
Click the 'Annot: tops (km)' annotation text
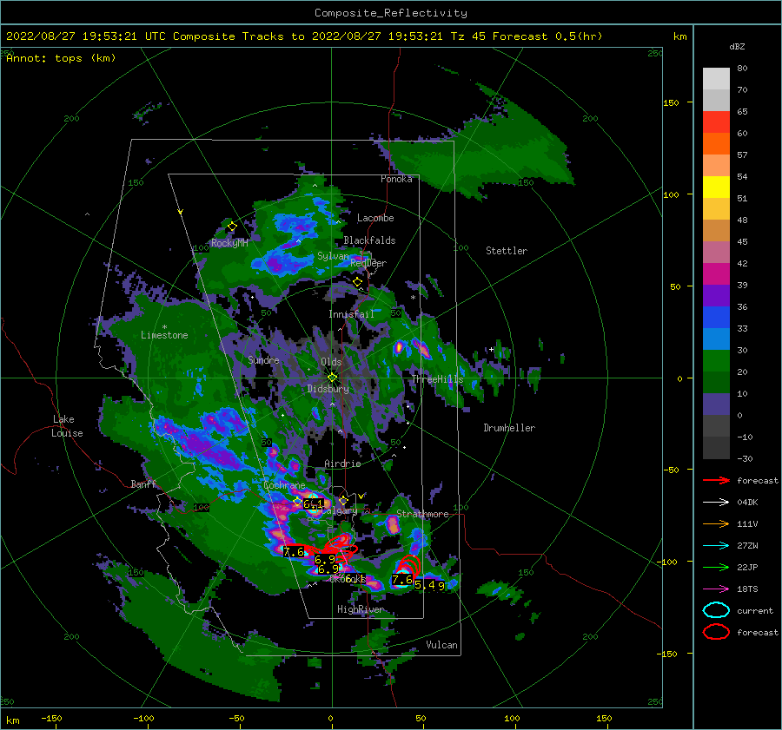tap(61, 58)
